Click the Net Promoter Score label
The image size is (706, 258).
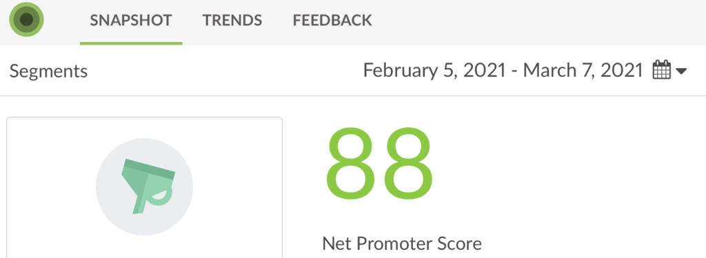tap(402, 244)
